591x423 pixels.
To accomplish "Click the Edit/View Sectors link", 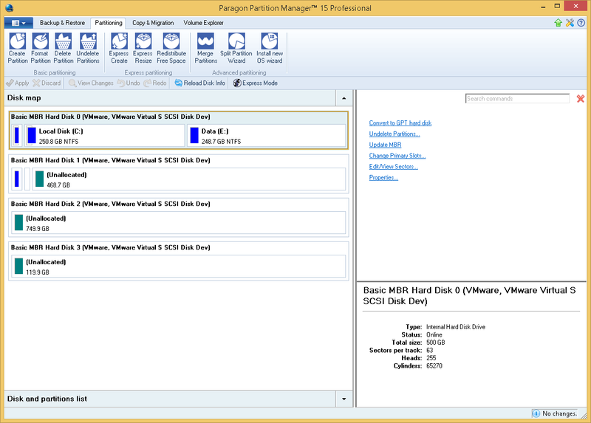I will pos(393,167).
